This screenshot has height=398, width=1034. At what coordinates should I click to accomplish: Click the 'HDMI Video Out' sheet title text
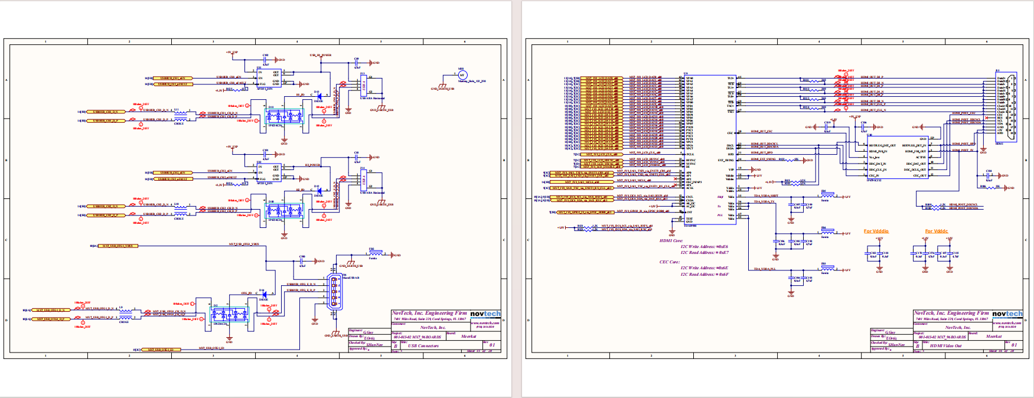pos(946,346)
